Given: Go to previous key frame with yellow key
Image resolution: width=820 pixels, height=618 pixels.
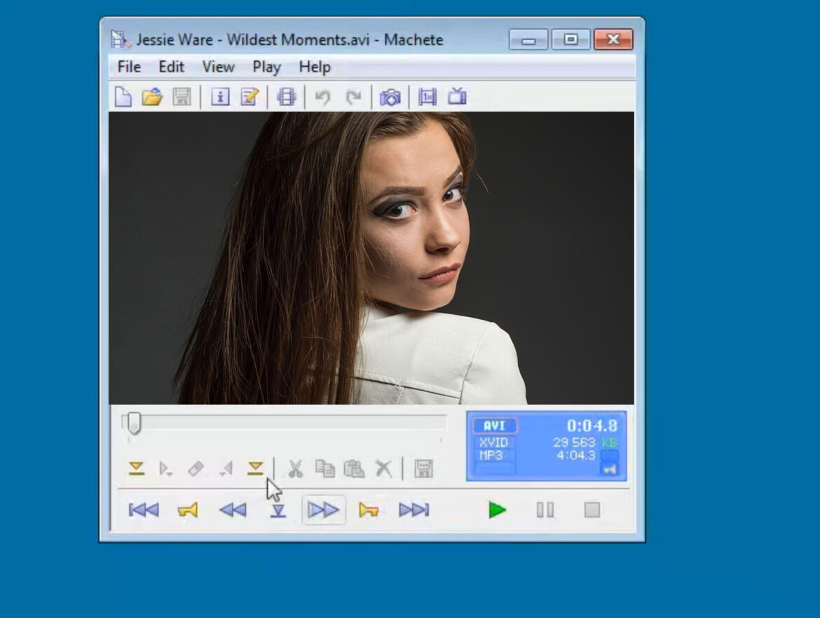Looking at the screenshot, I should pos(187,510).
